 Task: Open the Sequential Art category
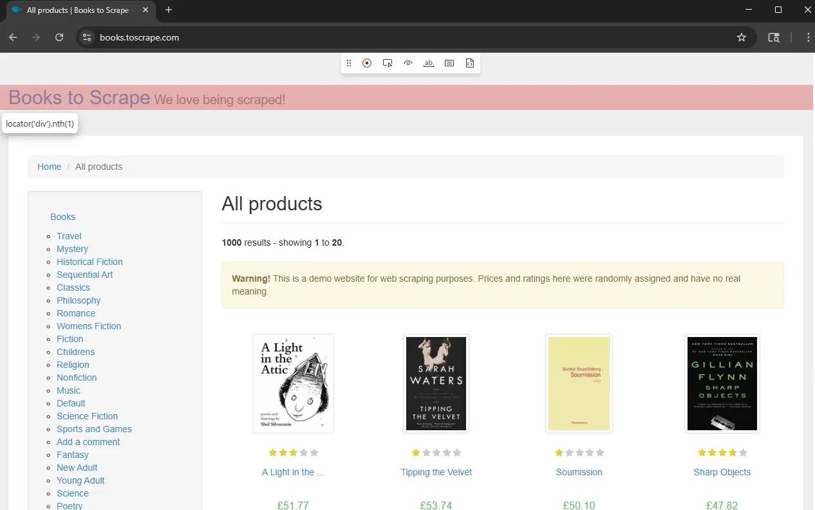coord(84,275)
